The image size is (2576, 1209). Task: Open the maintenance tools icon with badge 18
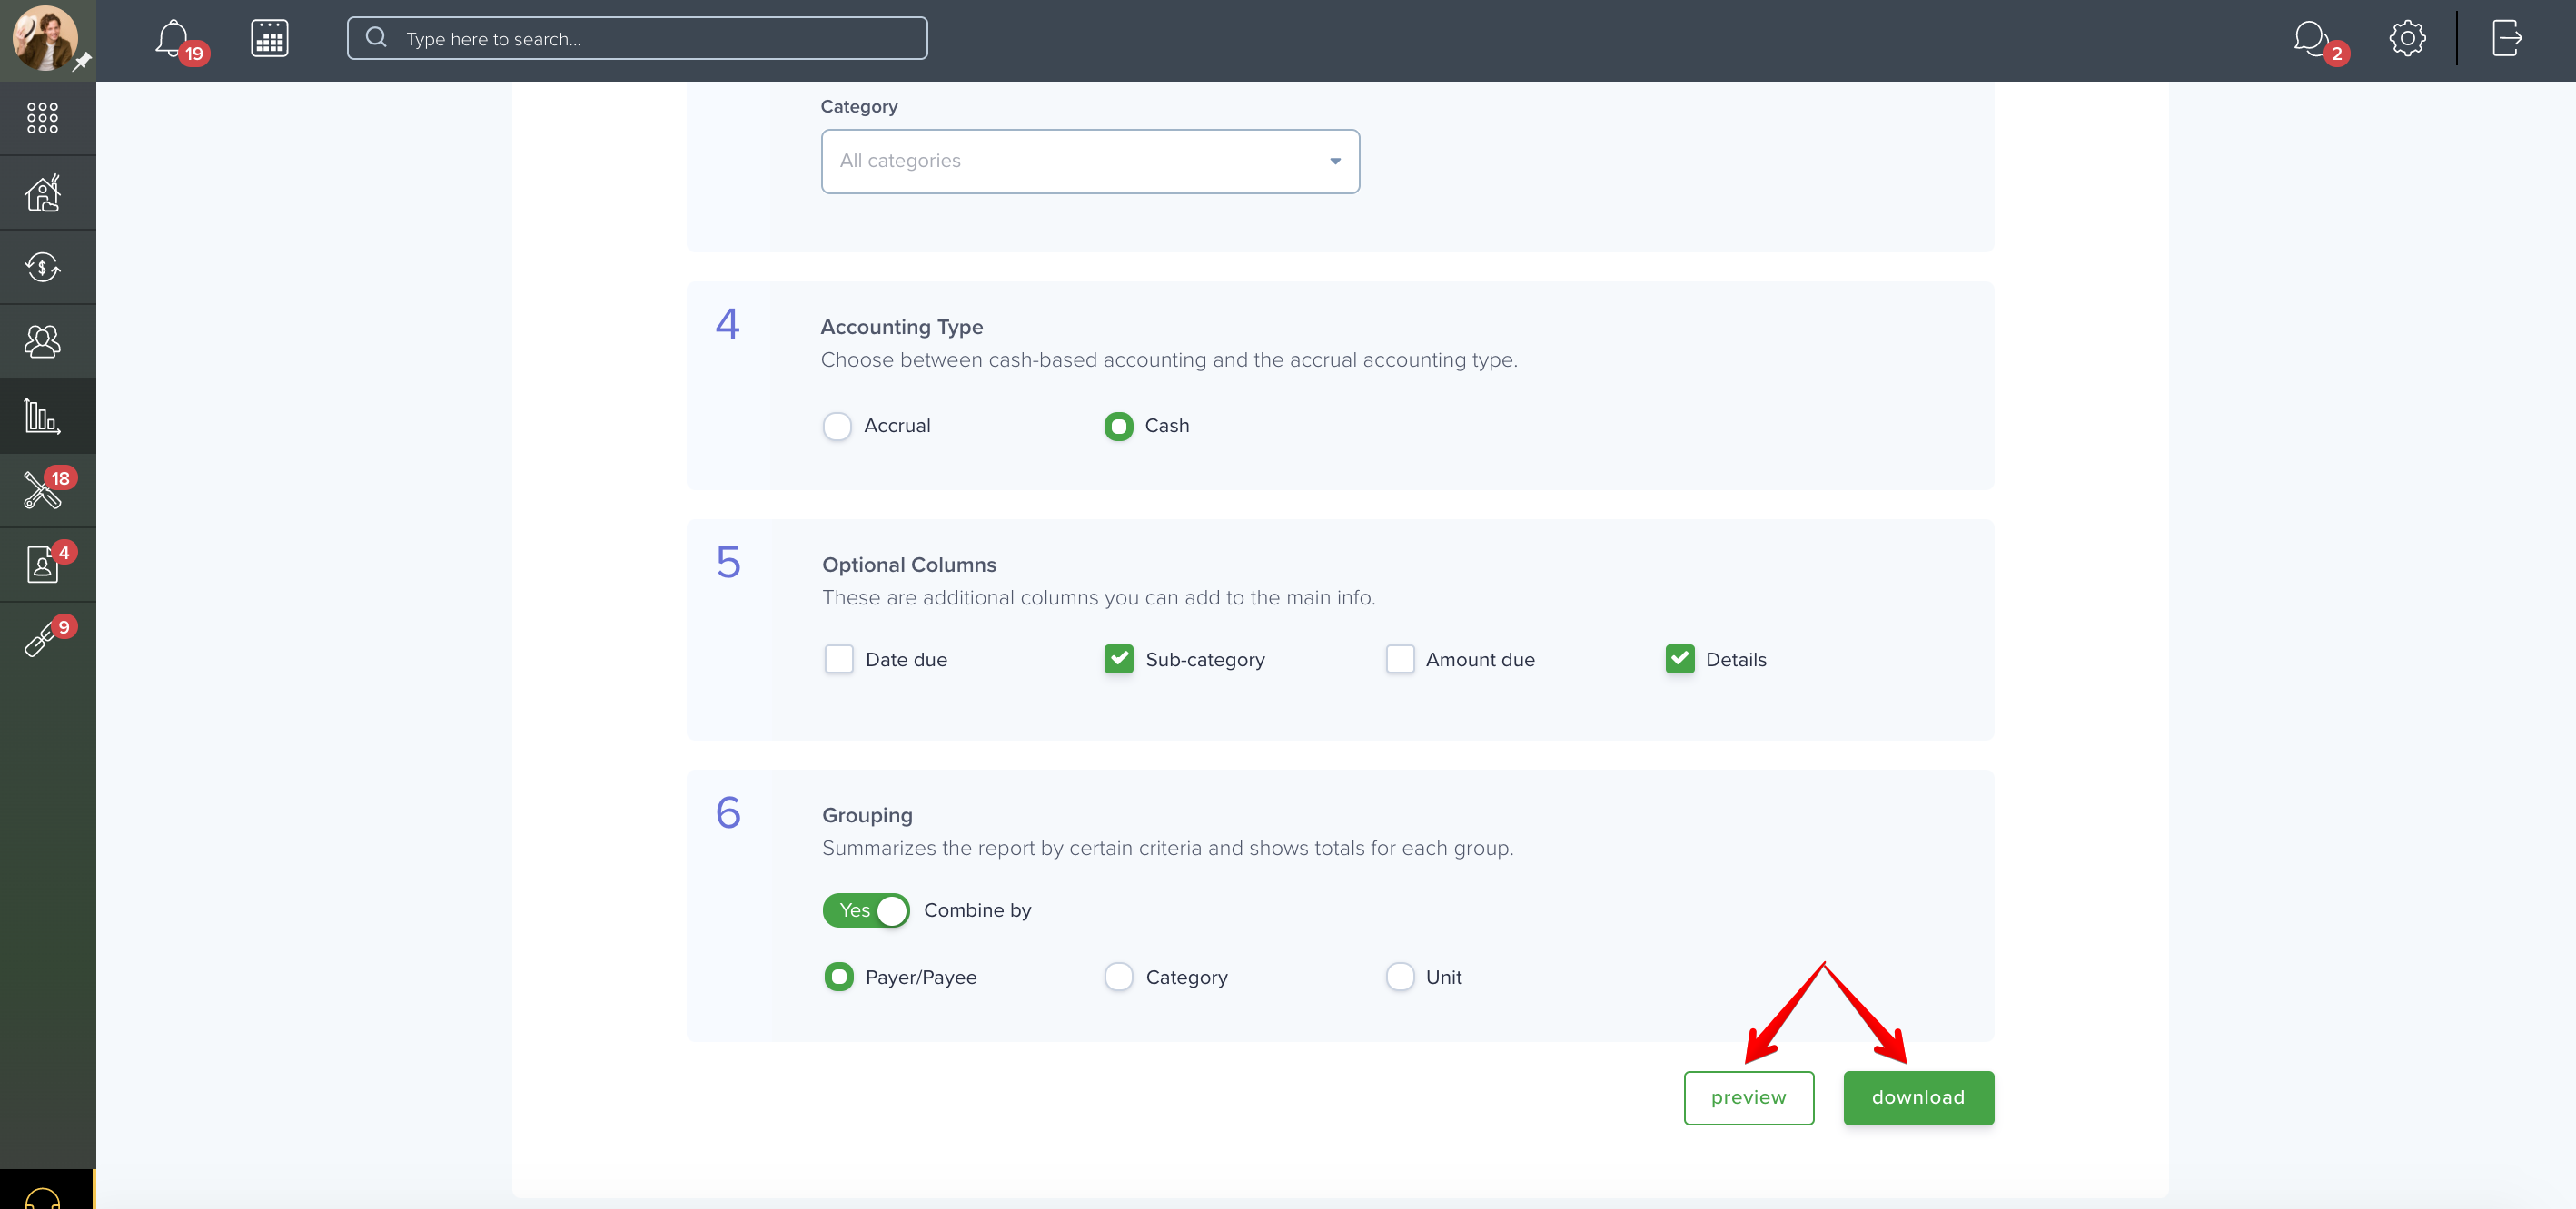(42, 489)
